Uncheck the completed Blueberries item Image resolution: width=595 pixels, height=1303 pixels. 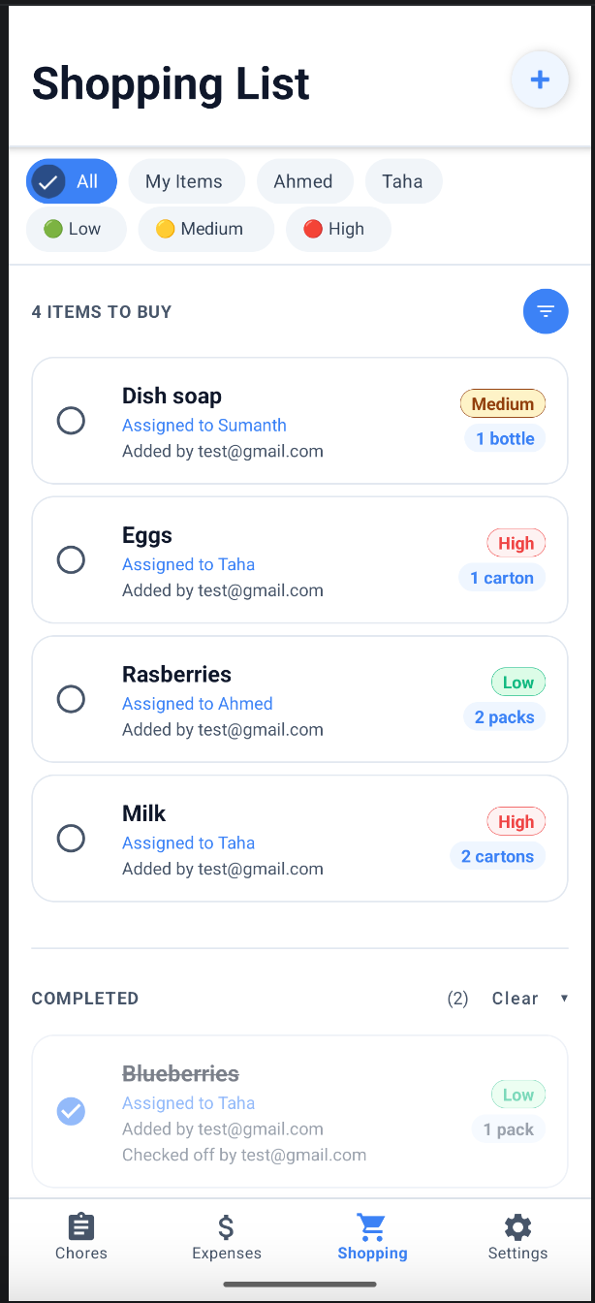[x=71, y=1111]
